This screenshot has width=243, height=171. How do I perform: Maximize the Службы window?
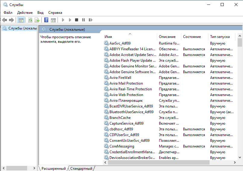(x=222, y=5)
